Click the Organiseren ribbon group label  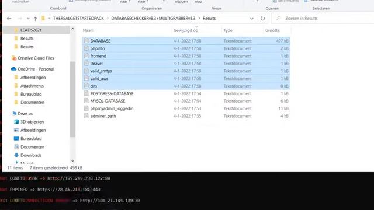click(x=151, y=8)
